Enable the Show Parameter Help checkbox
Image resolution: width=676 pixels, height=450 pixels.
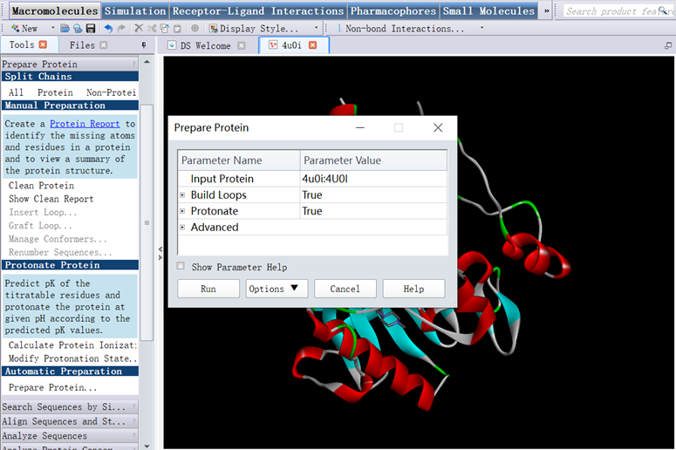181,267
